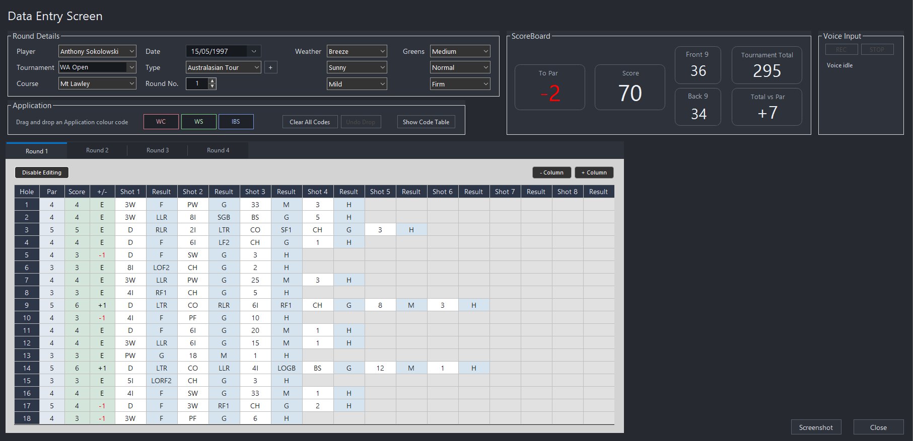Open the Weather dropdown showing Sunny
The height and width of the screenshot is (441, 913).
tap(357, 67)
